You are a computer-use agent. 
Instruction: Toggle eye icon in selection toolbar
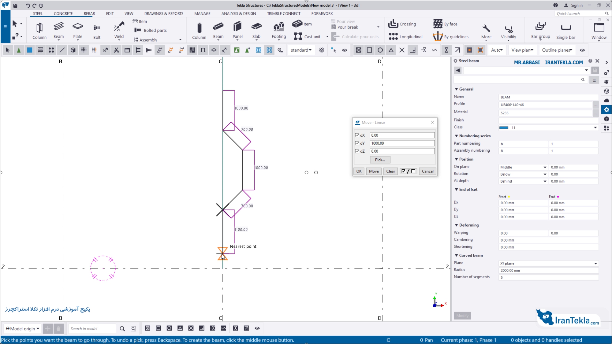tap(345, 50)
